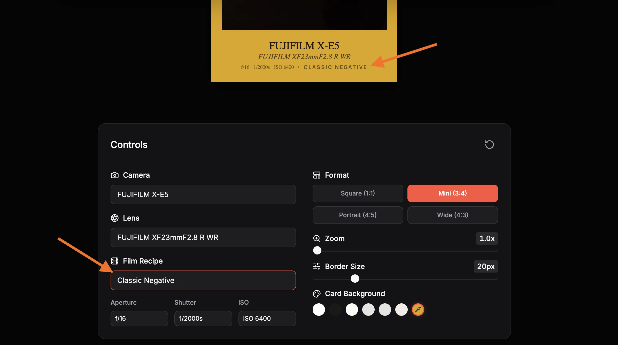Click the Shutter 1/2000s field

pyautogui.click(x=203, y=319)
